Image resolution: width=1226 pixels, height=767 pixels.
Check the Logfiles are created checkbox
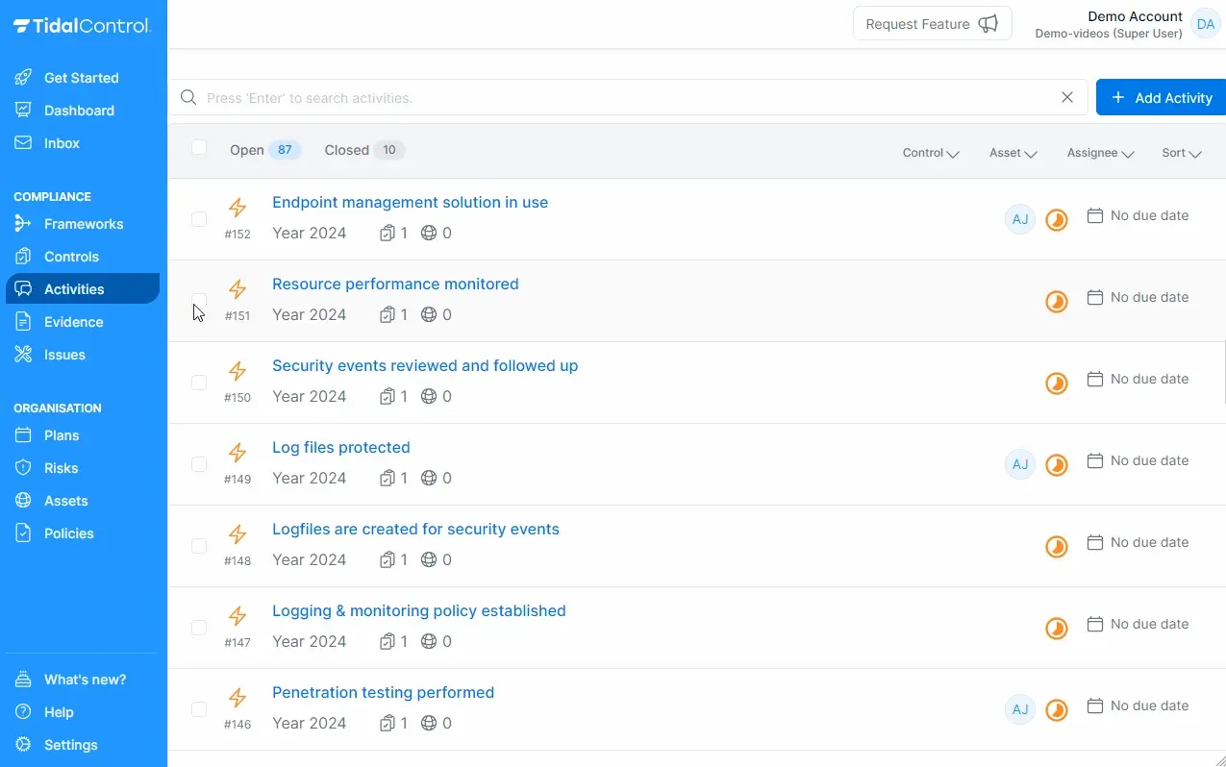199,546
